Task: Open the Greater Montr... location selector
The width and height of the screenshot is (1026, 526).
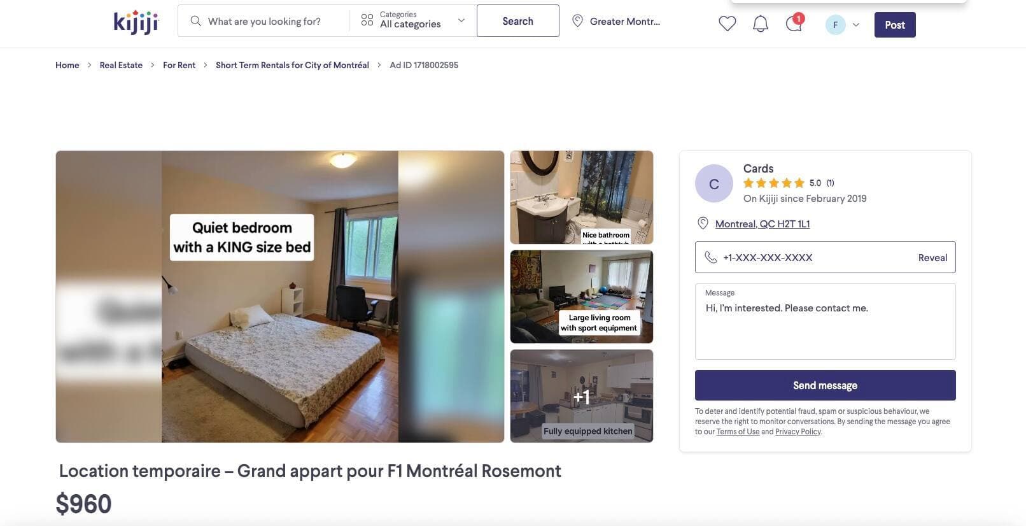Action: (616, 21)
